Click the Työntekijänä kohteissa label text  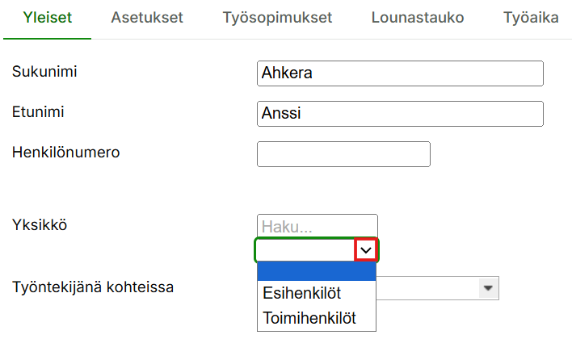pyautogui.click(x=93, y=286)
